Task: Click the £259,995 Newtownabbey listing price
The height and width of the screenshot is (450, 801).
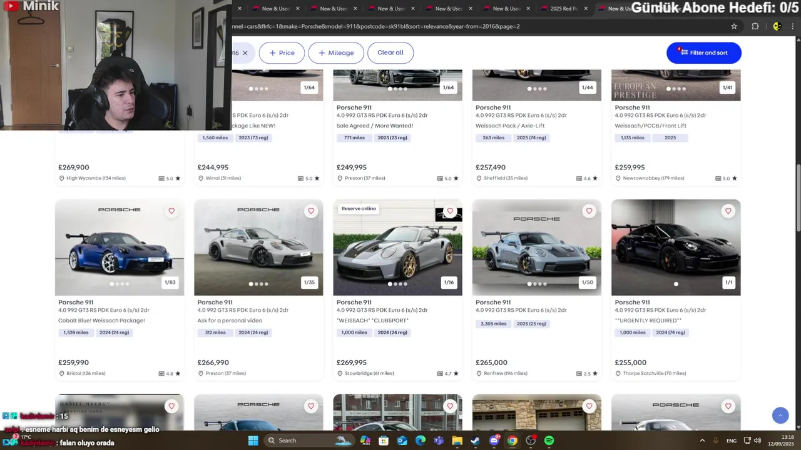Action: (630, 167)
